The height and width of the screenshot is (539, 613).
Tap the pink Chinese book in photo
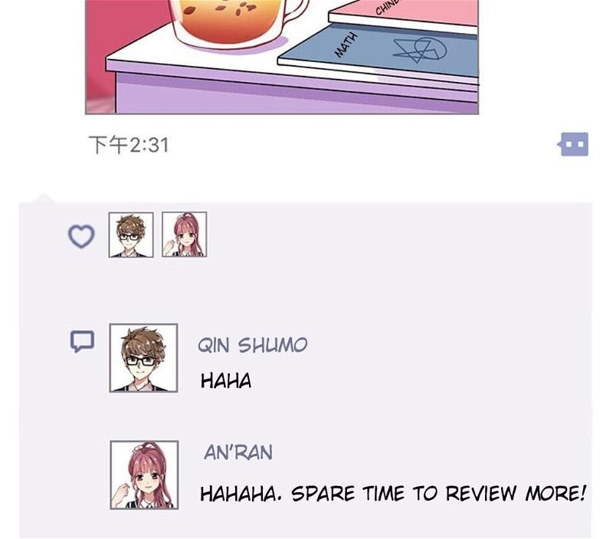point(405,14)
